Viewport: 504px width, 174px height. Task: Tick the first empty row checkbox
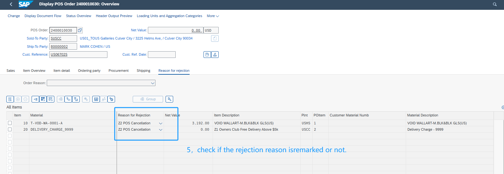pyautogui.click(x=10, y=136)
